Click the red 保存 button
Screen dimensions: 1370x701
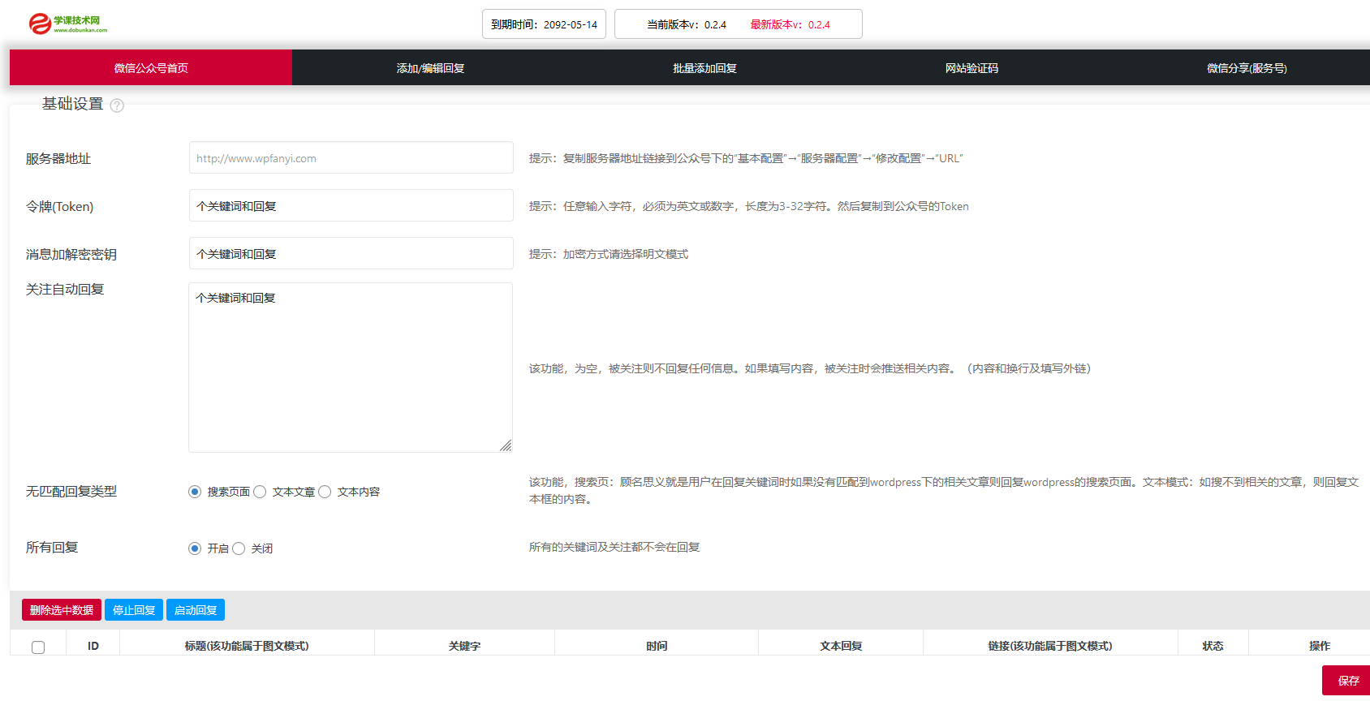coord(1347,681)
